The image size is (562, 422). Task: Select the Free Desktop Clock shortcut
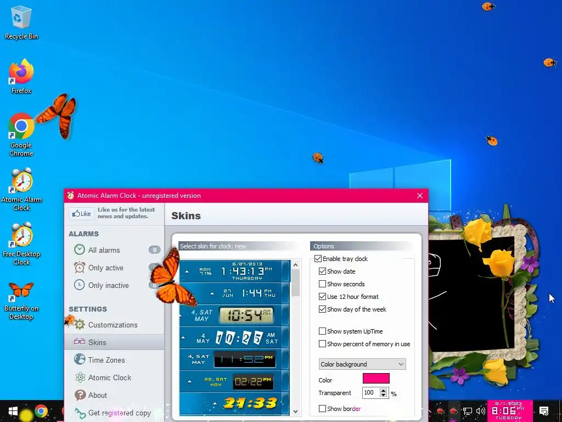pyautogui.click(x=21, y=244)
